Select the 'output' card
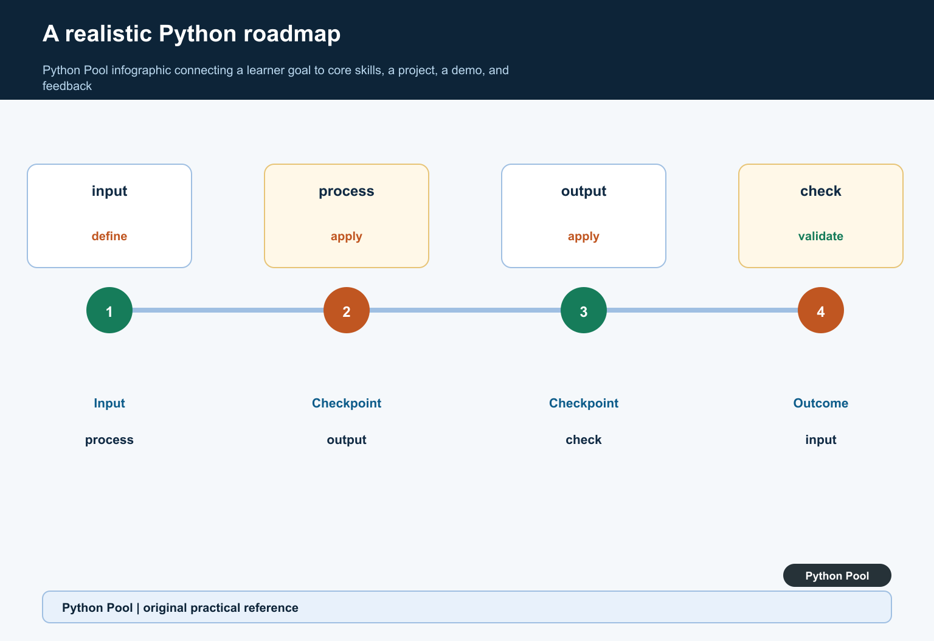 pyautogui.click(x=584, y=216)
